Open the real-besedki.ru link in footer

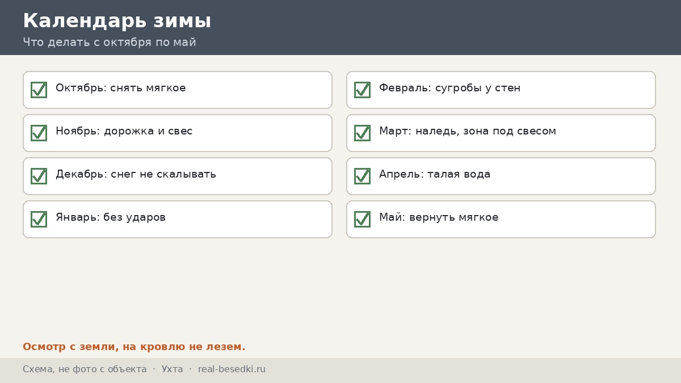coord(232,369)
